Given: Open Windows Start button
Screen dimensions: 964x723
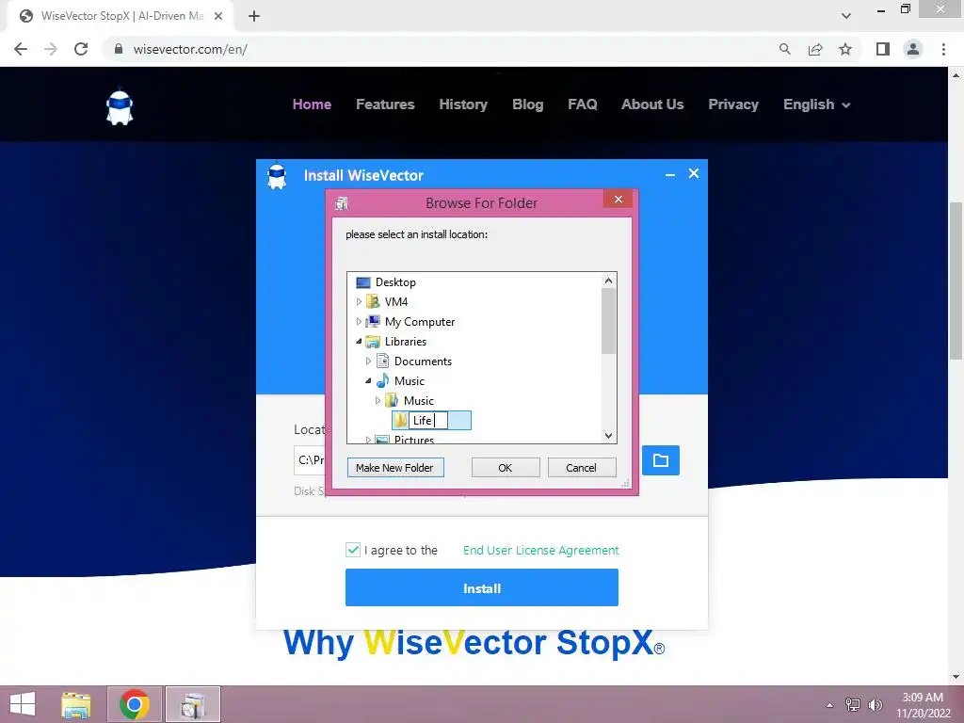Looking at the screenshot, I should [23, 704].
